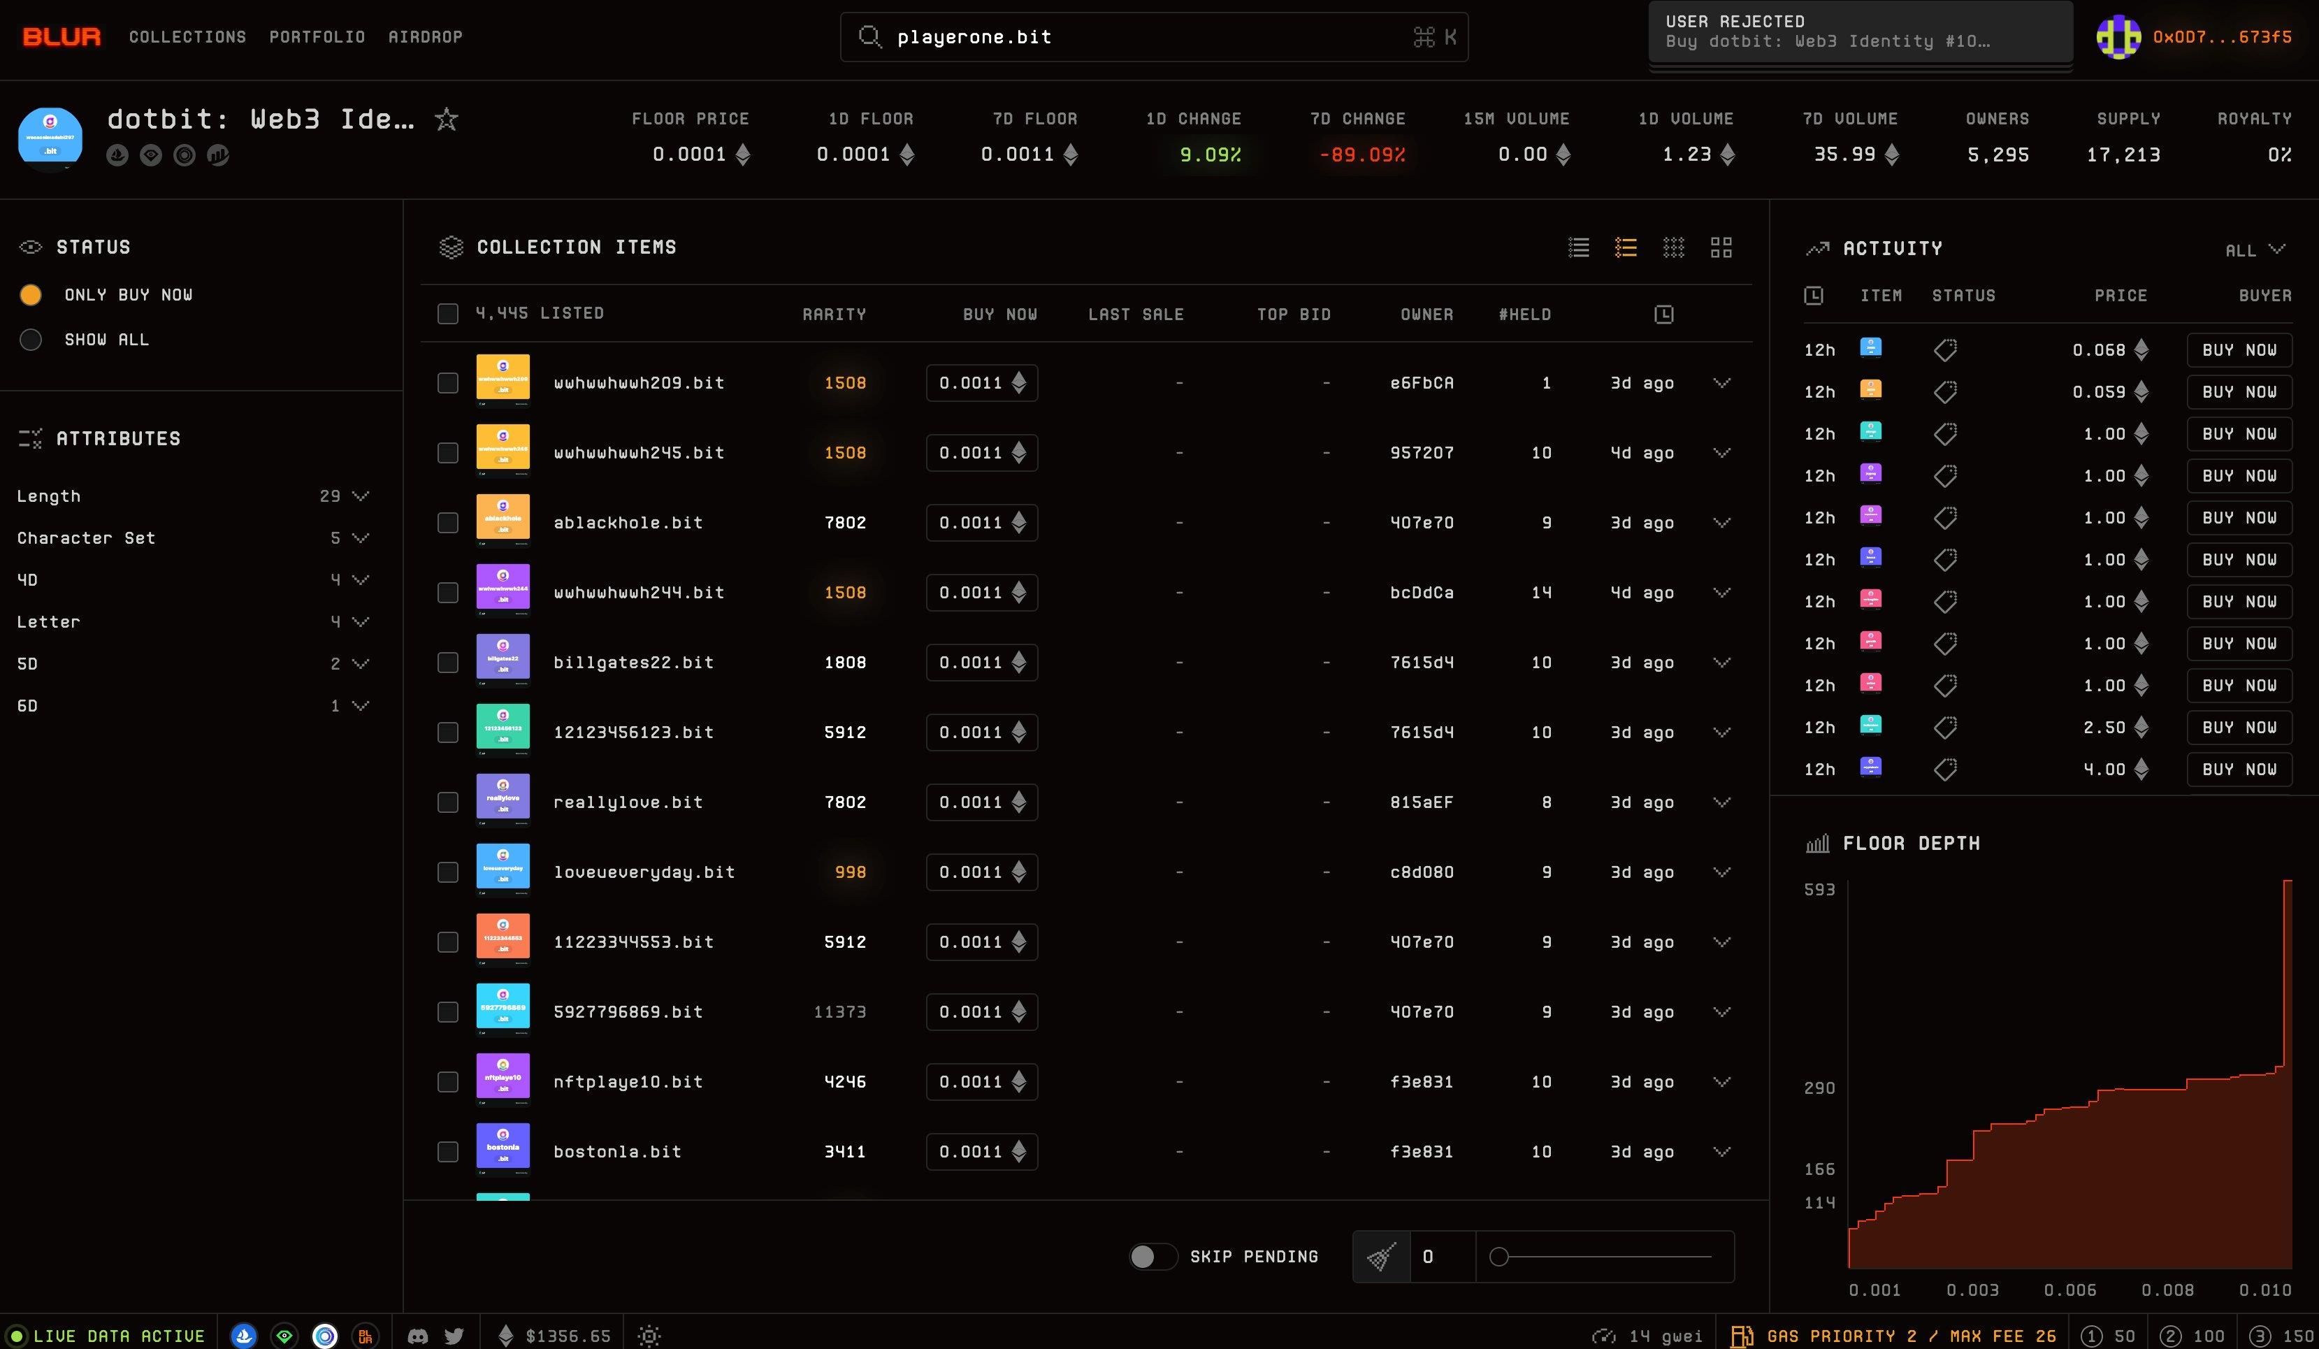Screen dimensions: 2319x1349
Task: Check the box for ablackhole.bit
Action: [448, 523]
